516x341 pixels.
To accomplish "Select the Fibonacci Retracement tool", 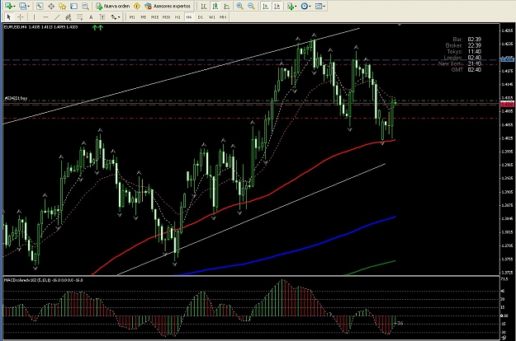I will (x=79, y=17).
